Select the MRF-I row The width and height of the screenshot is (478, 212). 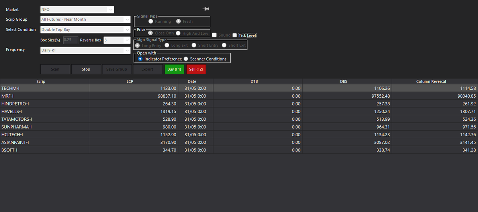(x=239, y=96)
